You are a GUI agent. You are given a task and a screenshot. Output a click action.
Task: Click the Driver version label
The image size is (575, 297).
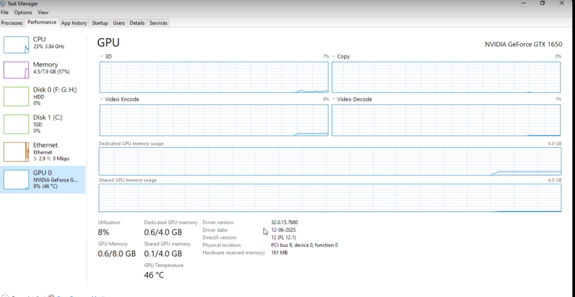tap(218, 222)
